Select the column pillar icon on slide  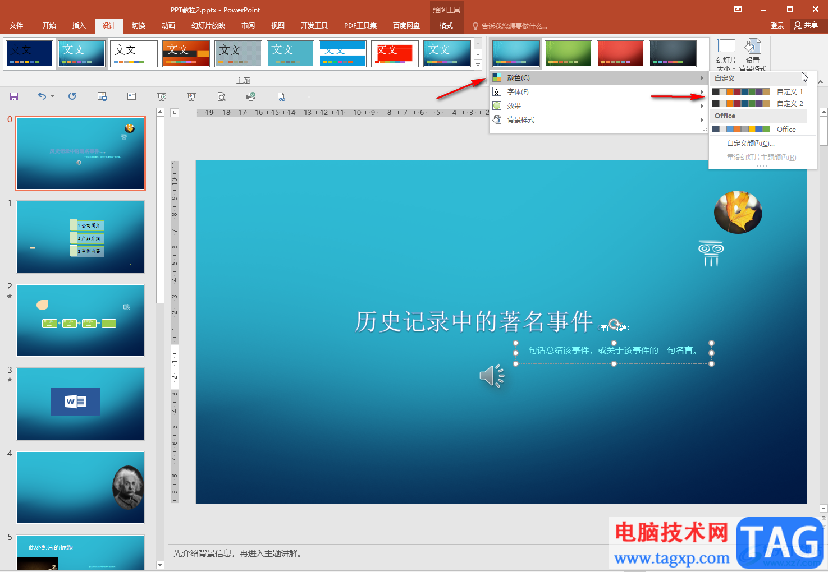tap(711, 253)
